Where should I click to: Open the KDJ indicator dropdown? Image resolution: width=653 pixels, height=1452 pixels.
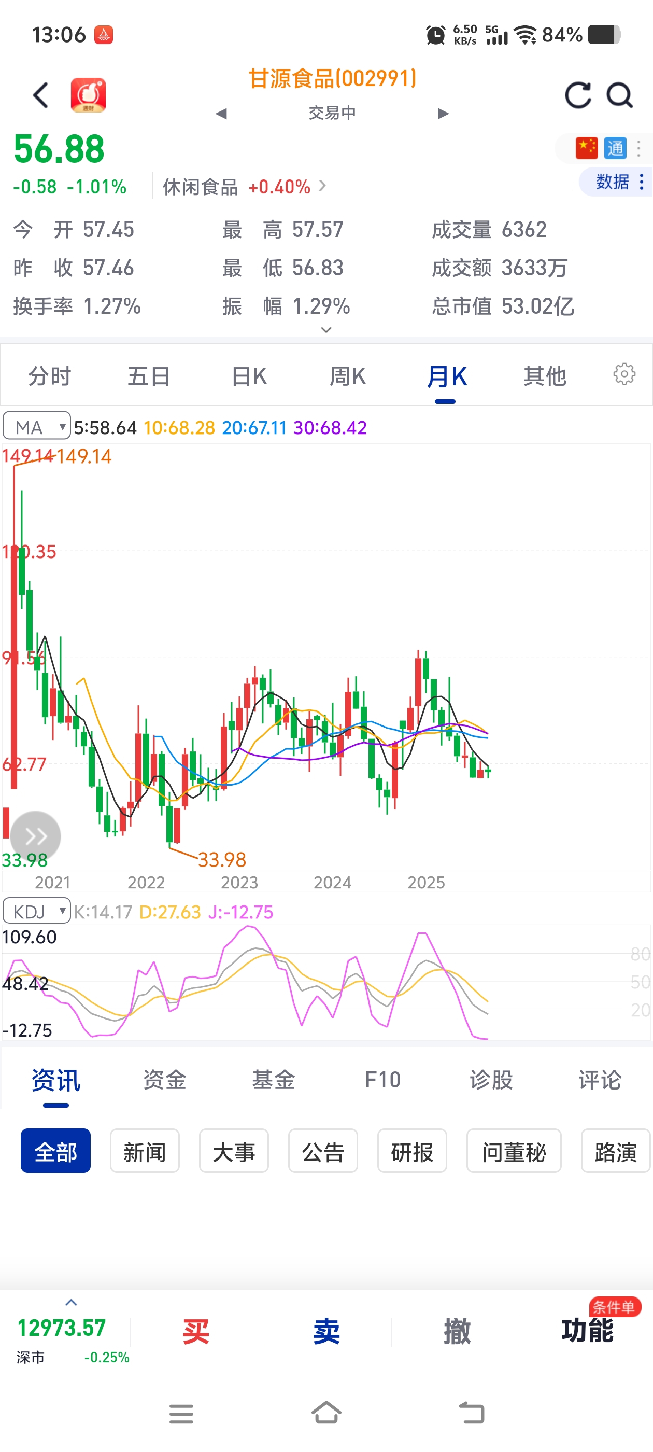pos(37,911)
